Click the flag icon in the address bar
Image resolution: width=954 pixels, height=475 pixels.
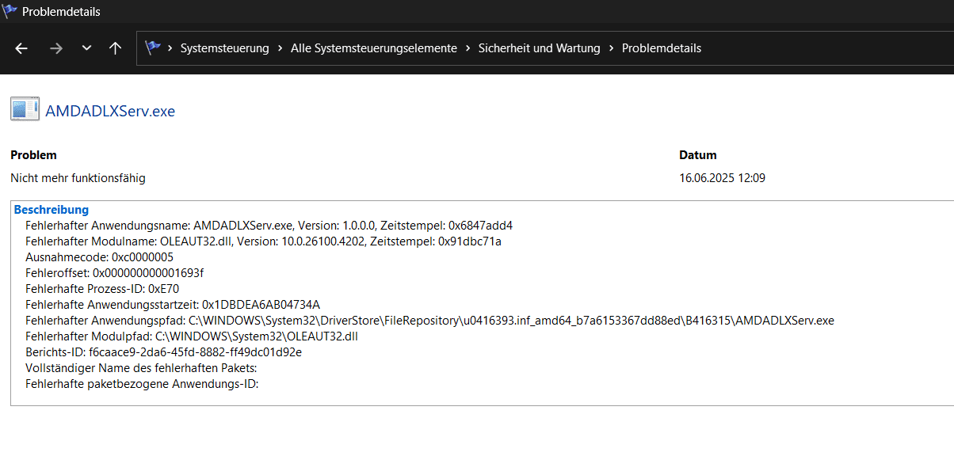pos(153,48)
